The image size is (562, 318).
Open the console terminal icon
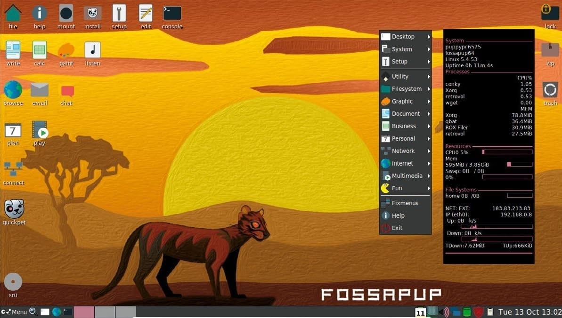[172, 14]
